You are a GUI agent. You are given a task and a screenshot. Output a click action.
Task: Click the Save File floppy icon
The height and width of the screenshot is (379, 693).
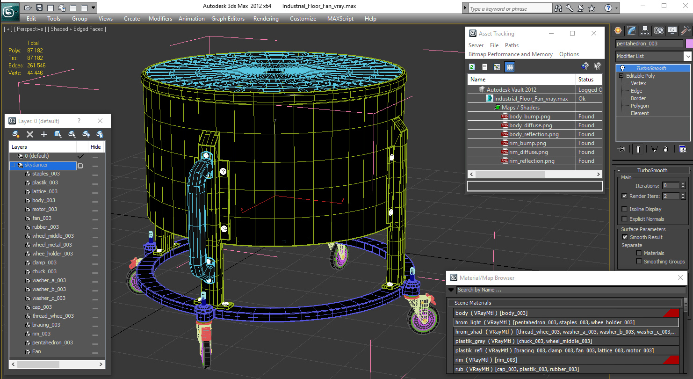click(x=39, y=7)
